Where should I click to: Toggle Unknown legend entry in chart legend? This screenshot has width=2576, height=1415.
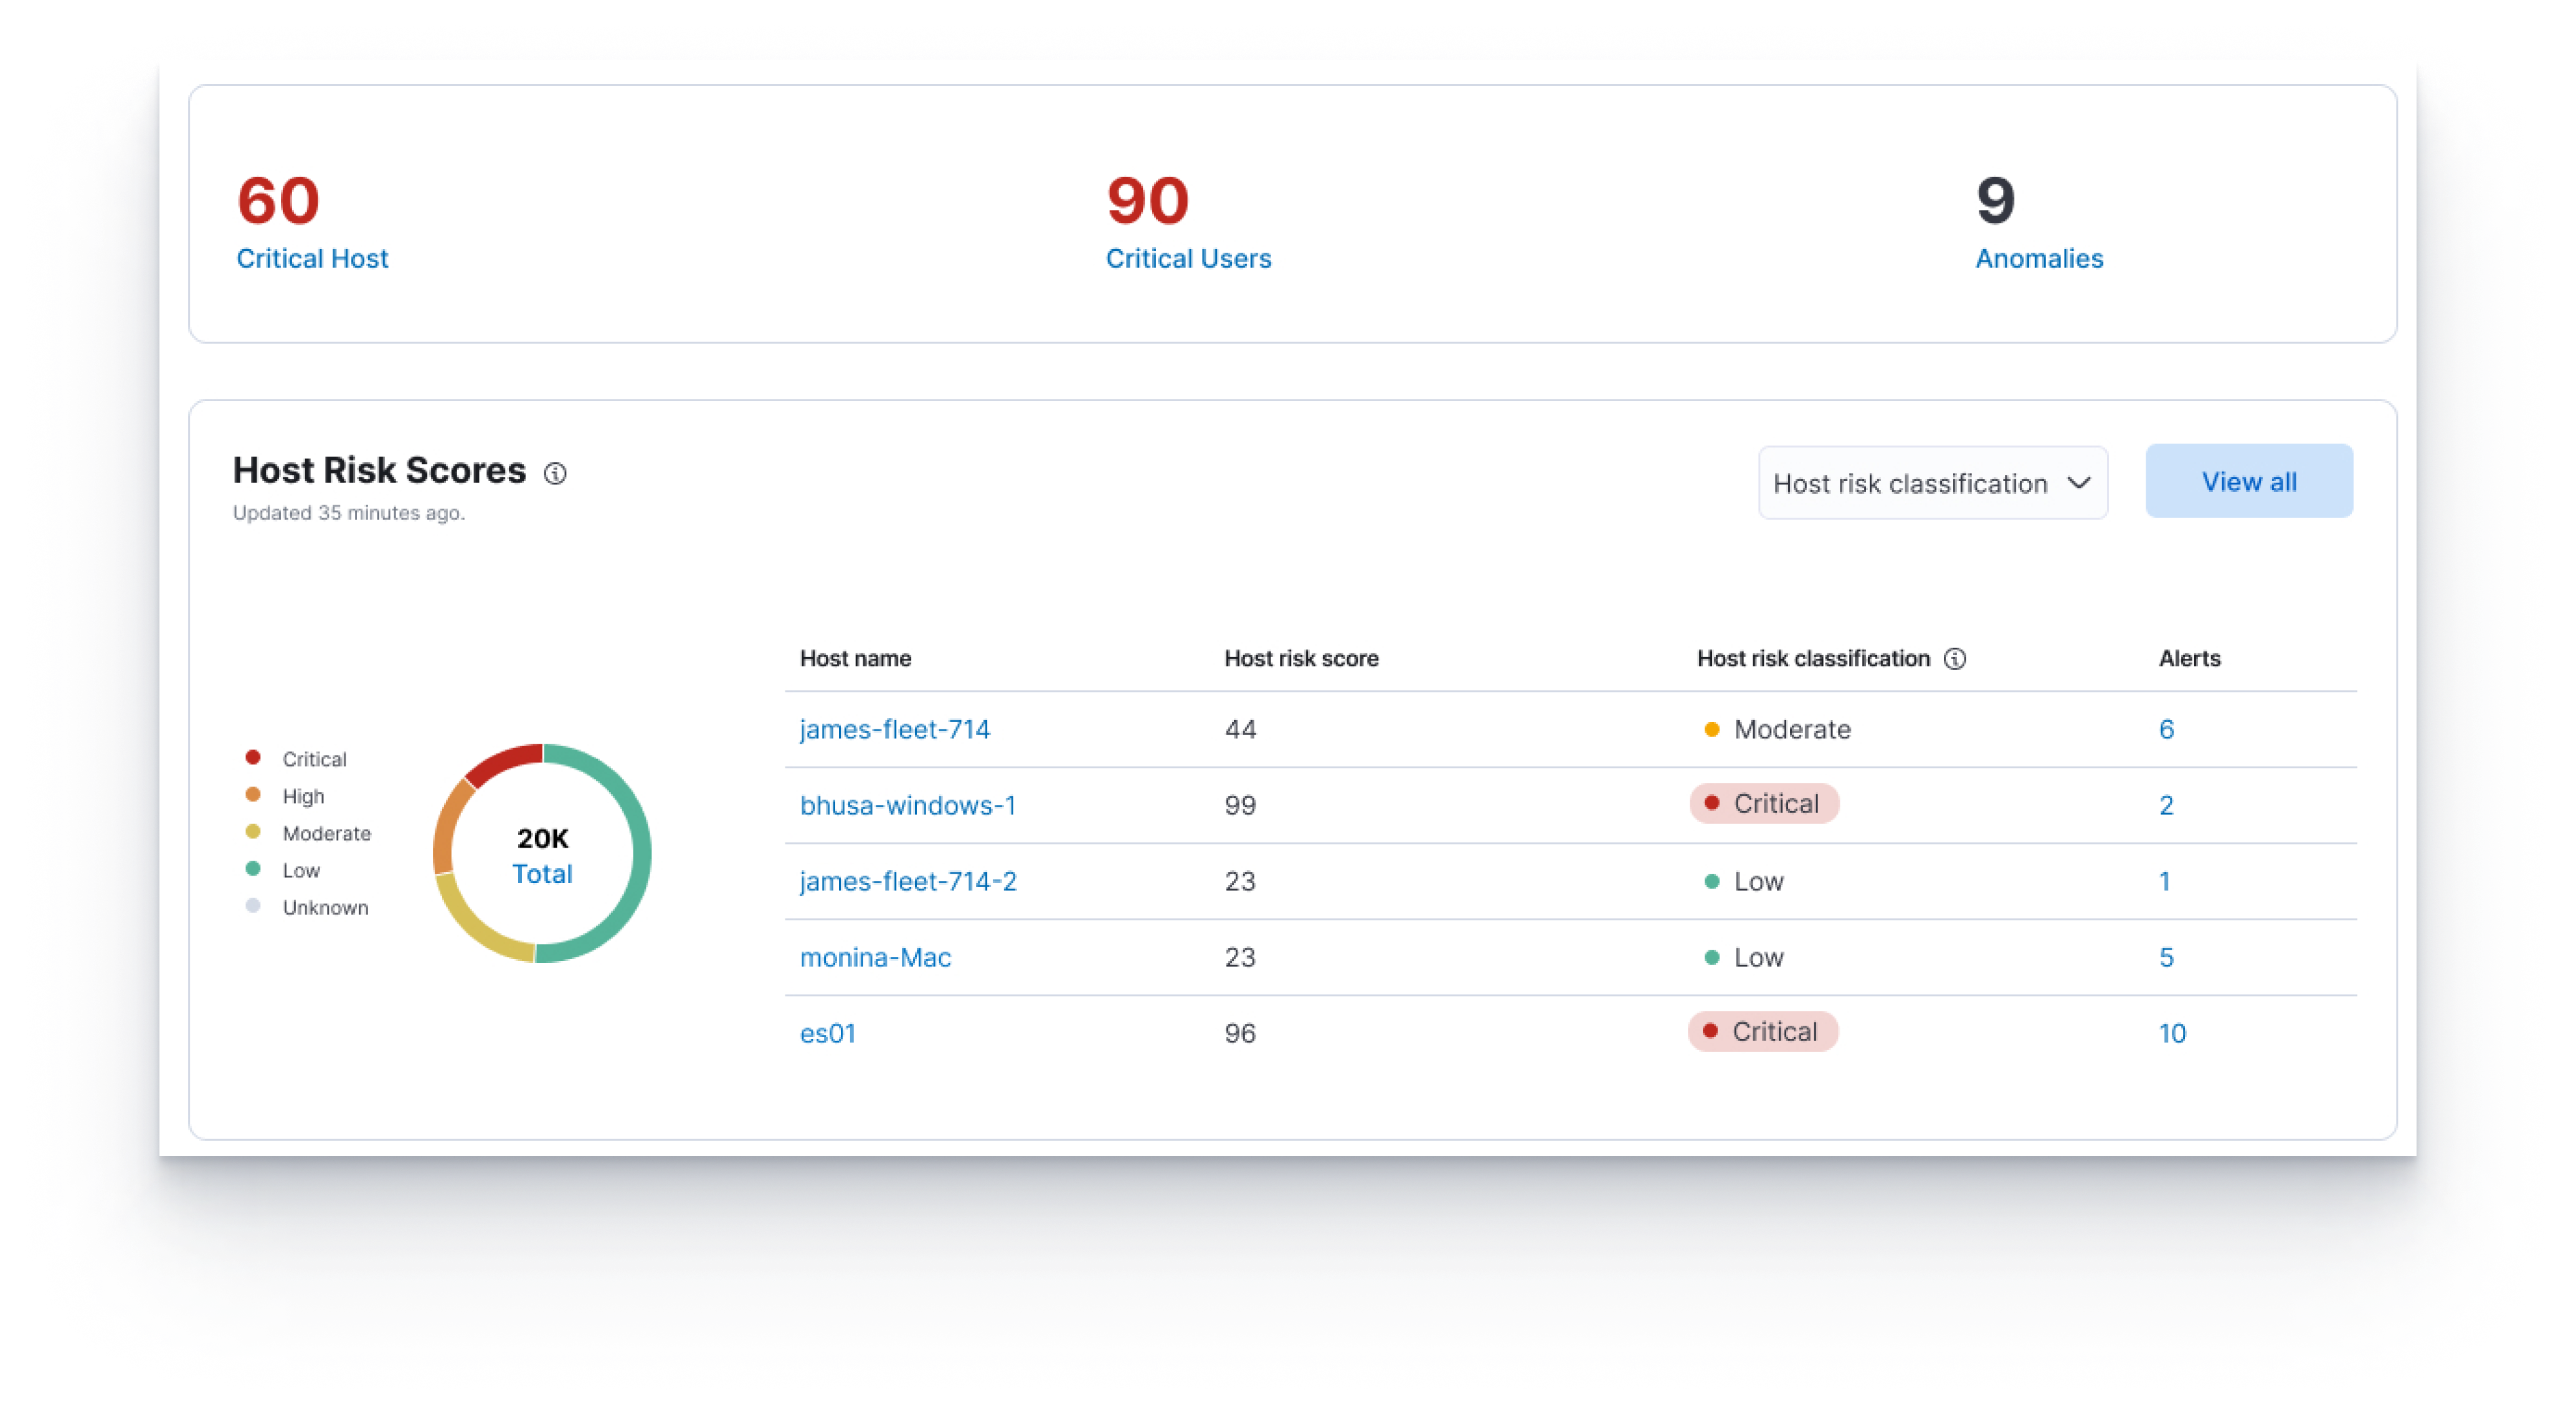[x=324, y=907]
